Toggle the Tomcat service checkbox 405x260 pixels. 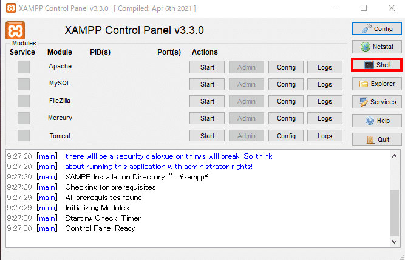[24, 136]
